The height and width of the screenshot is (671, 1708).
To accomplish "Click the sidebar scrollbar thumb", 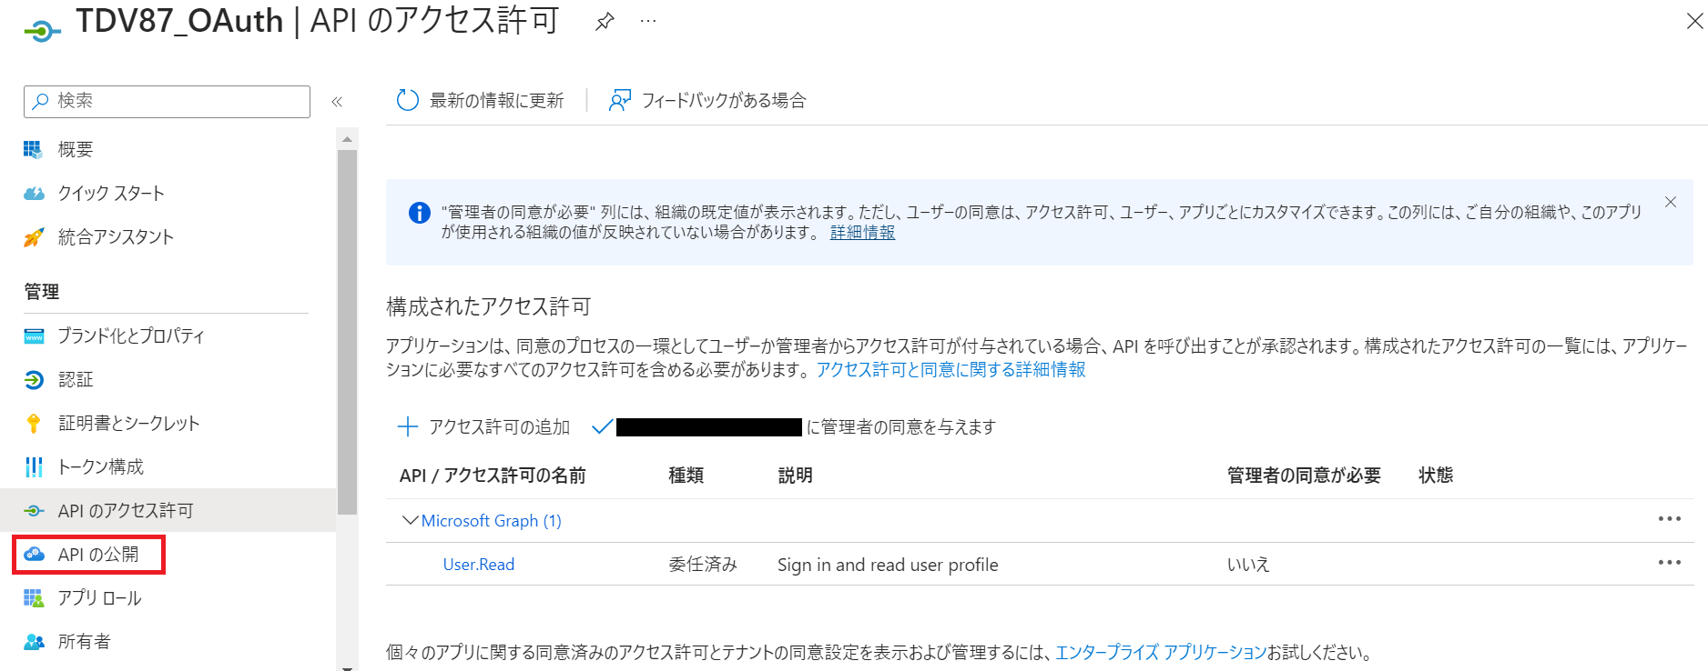I will (x=347, y=333).
